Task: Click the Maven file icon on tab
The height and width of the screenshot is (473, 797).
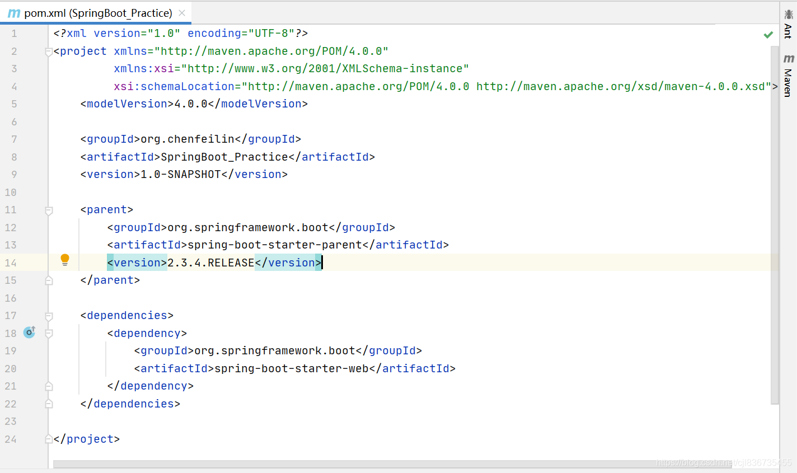Action: click(x=14, y=13)
